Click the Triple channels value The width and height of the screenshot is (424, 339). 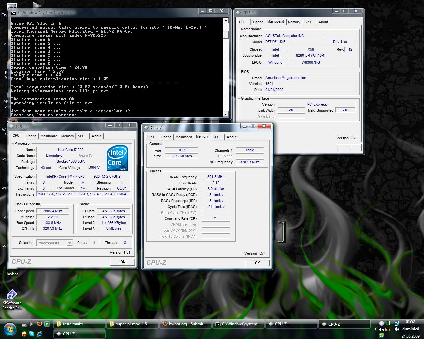[x=249, y=150]
